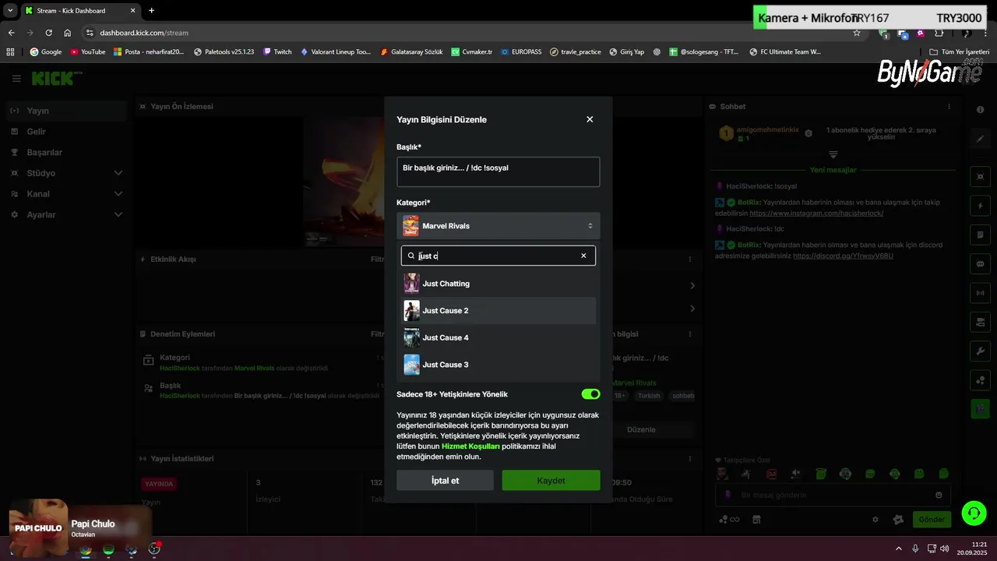
Task: Open the browser apps grid icon
Action: pos(10,51)
